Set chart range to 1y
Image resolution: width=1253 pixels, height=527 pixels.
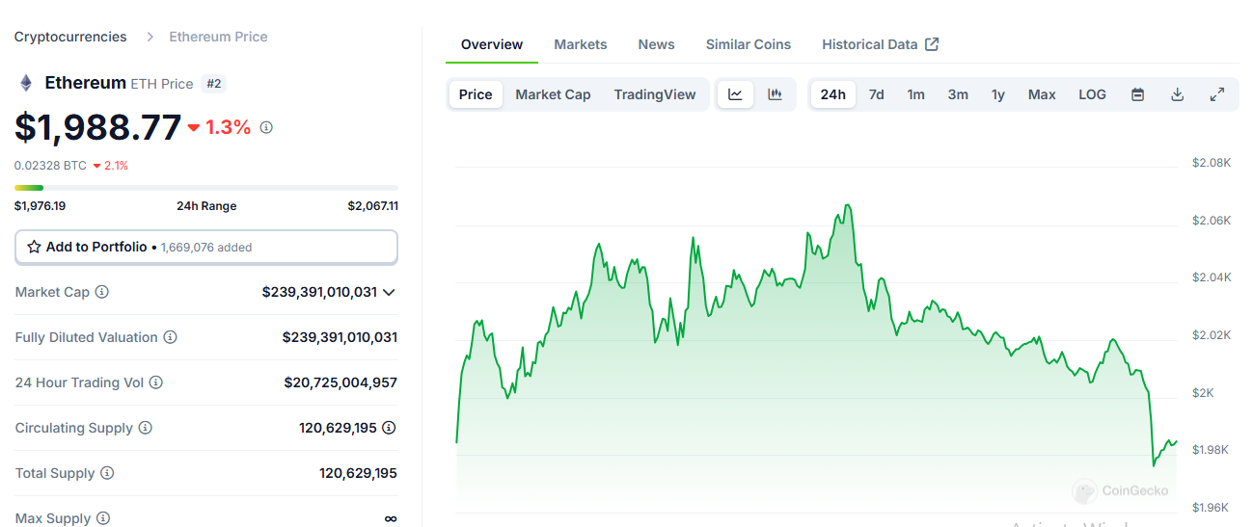pyautogui.click(x=998, y=94)
